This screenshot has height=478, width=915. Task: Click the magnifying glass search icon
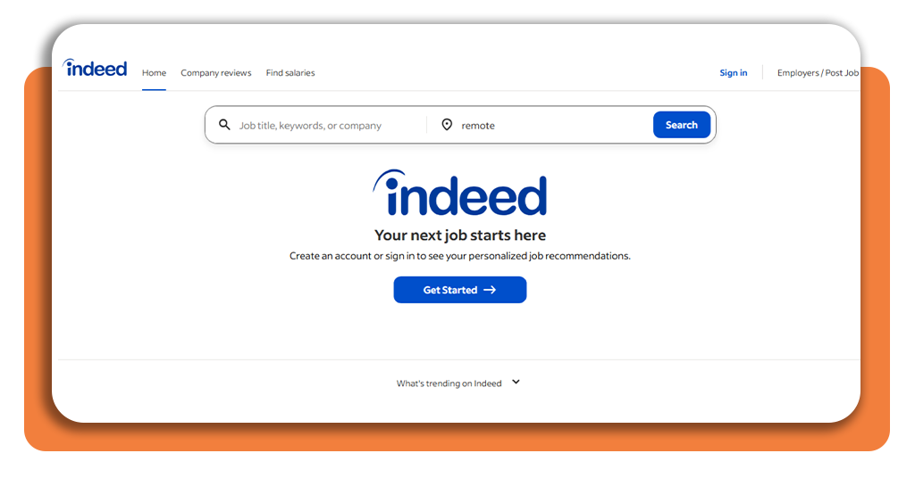click(224, 125)
